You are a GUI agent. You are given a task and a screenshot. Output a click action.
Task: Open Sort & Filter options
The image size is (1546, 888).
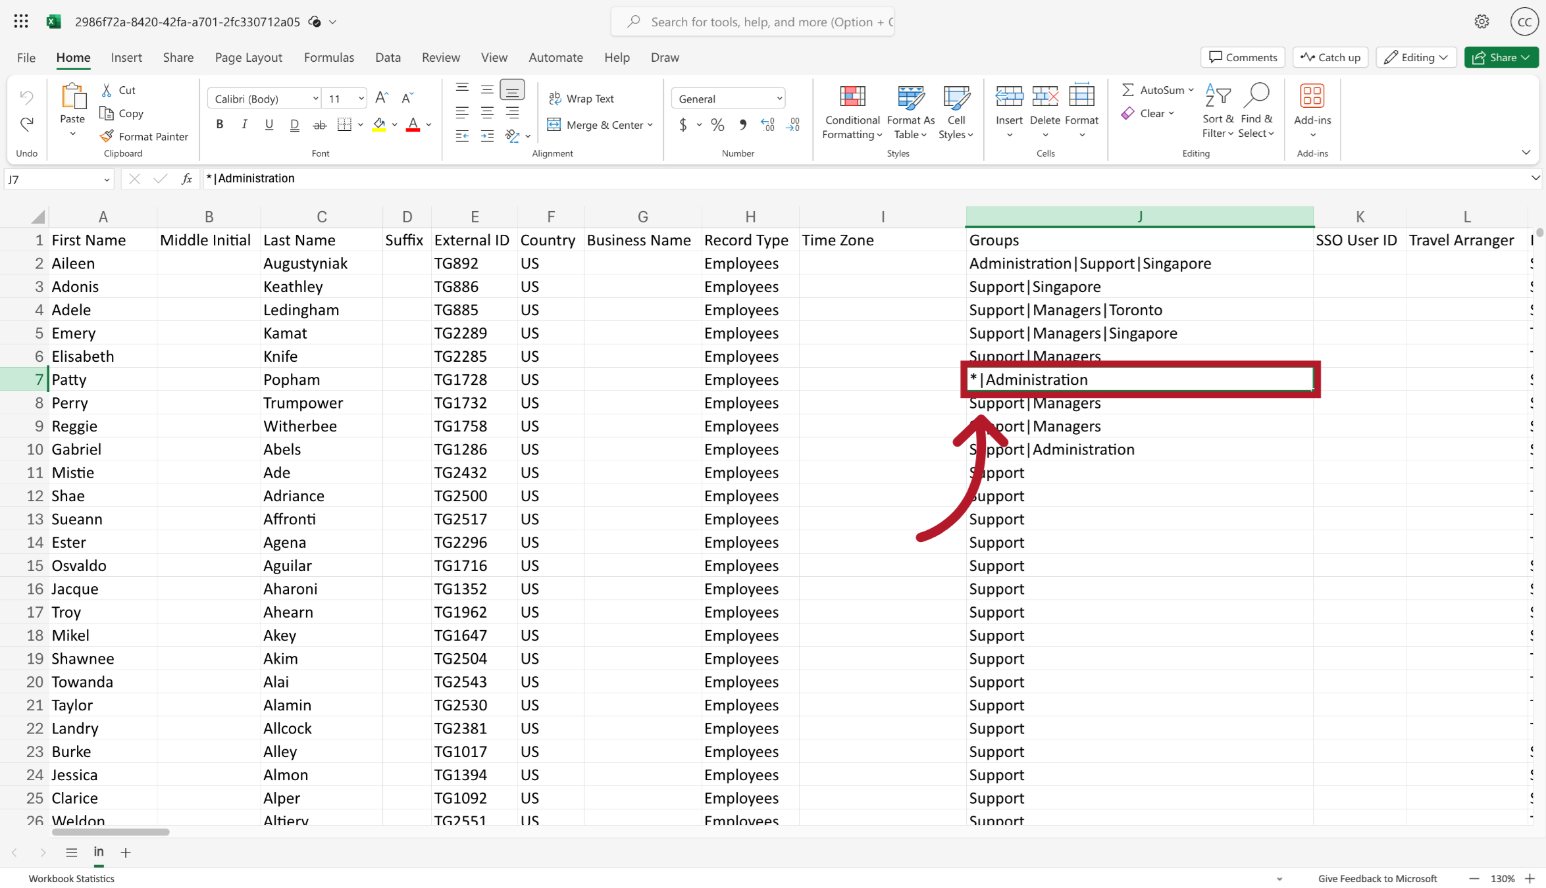1218,111
